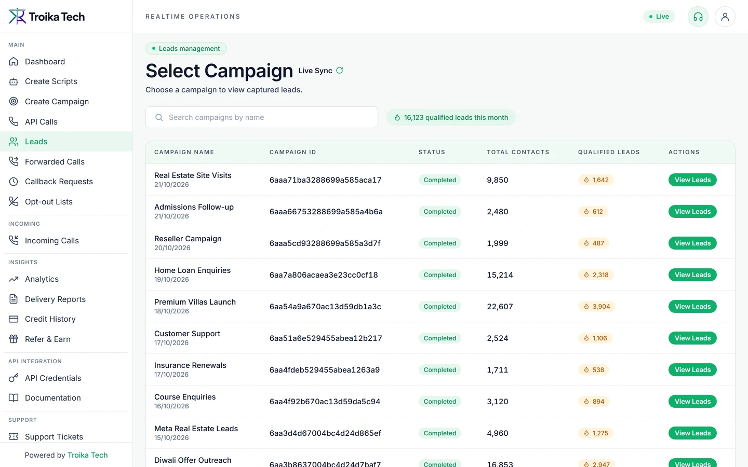Go to Dashboard menu item

[66, 62]
